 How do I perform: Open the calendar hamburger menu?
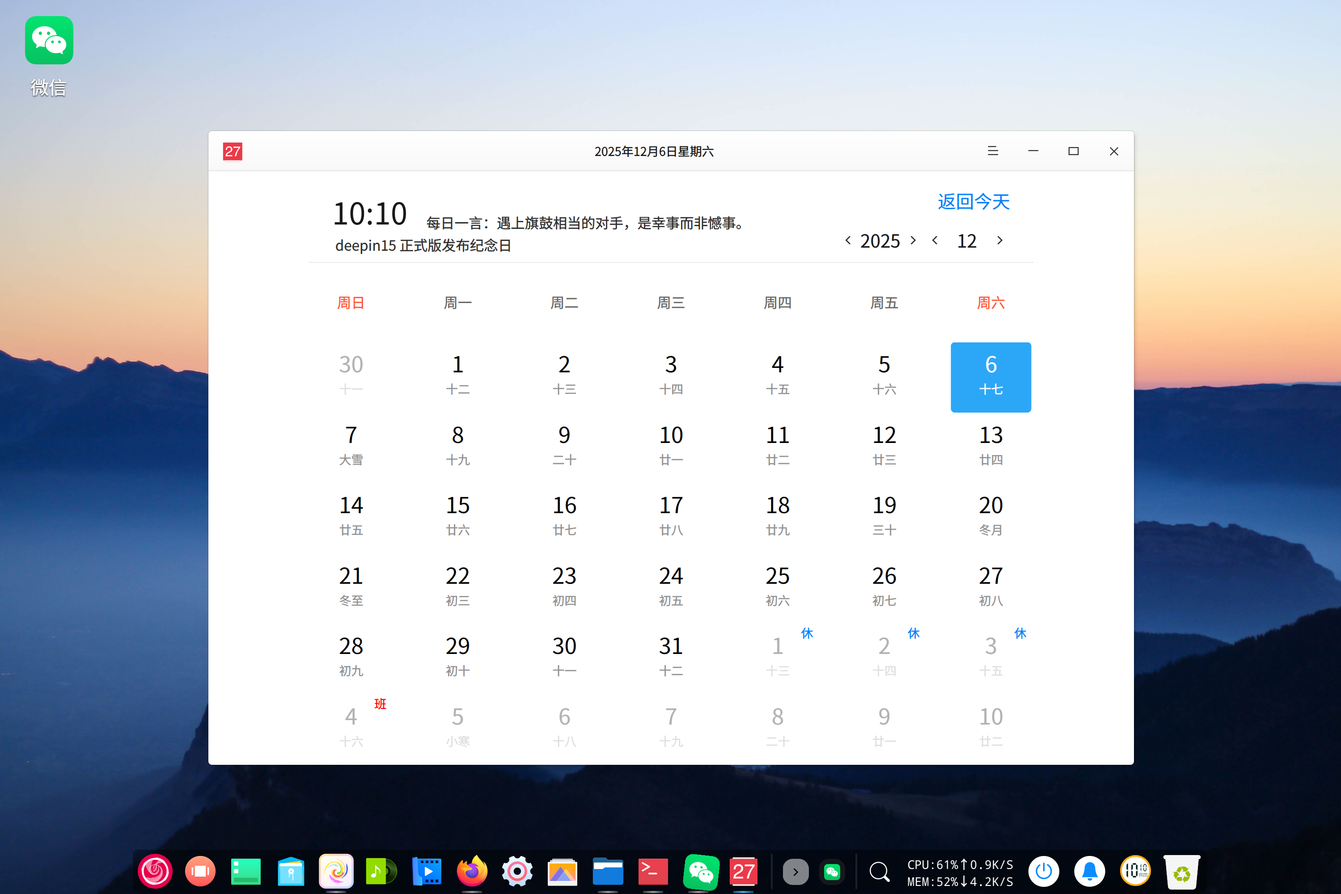click(993, 151)
